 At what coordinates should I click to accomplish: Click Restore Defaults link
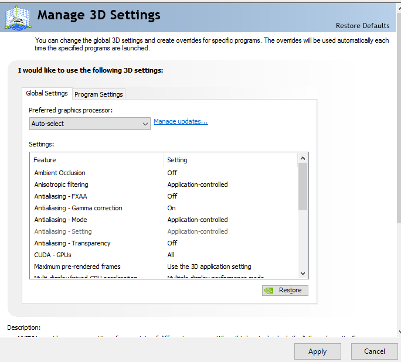[362, 26]
